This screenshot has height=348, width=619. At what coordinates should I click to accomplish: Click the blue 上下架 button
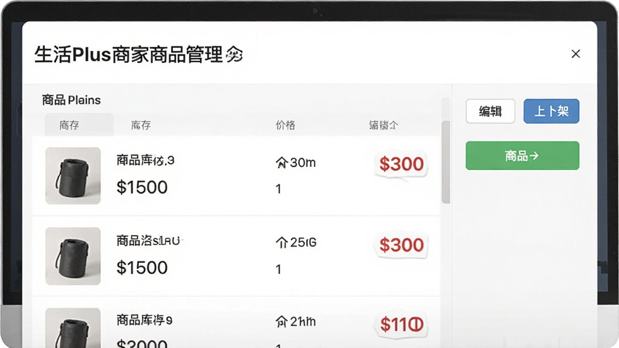coord(551,111)
